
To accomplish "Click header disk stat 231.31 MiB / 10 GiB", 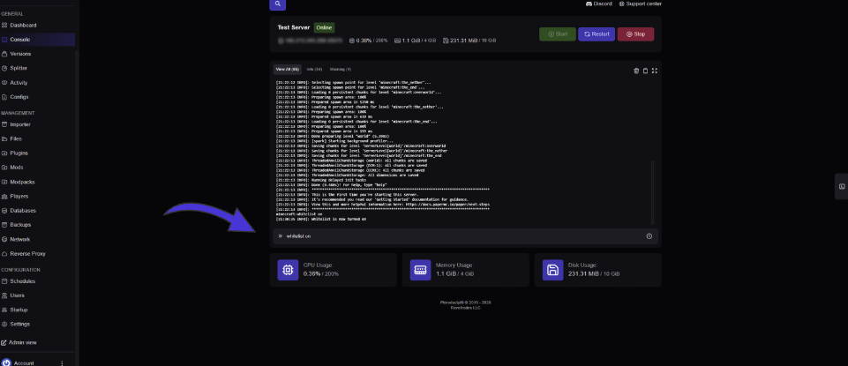I will [x=469, y=41].
